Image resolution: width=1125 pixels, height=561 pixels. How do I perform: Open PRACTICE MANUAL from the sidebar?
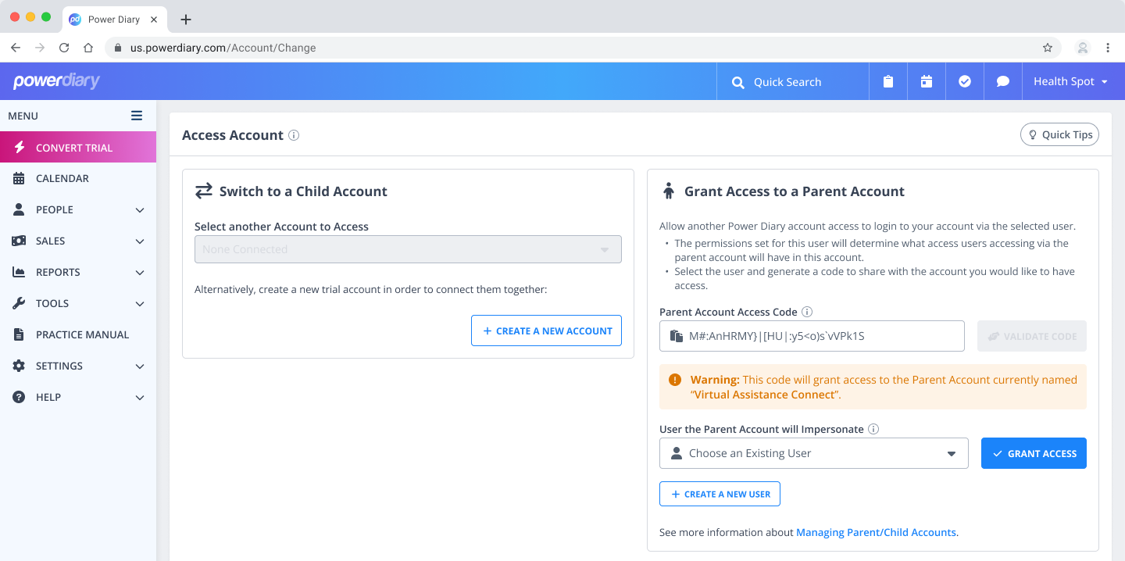[82, 334]
